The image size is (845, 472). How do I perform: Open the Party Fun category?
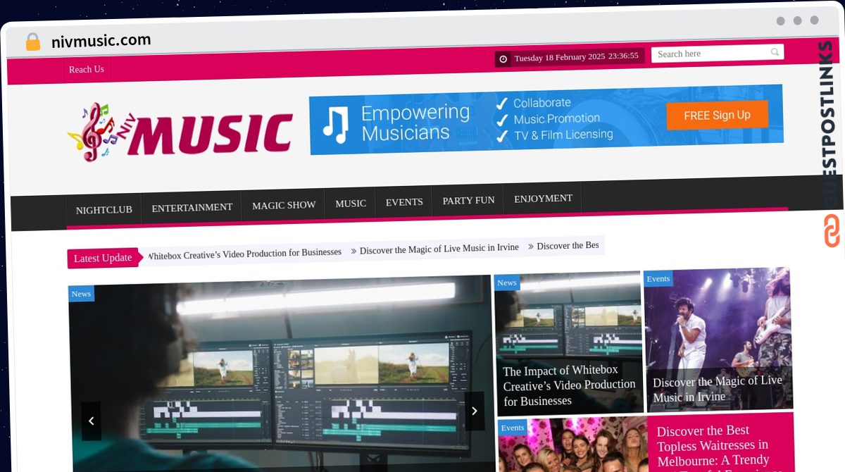pyautogui.click(x=468, y=201)
